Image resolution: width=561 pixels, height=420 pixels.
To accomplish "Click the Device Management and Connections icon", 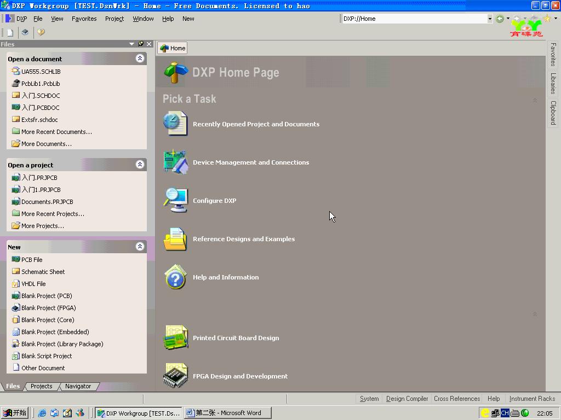I will click(175, 162).
